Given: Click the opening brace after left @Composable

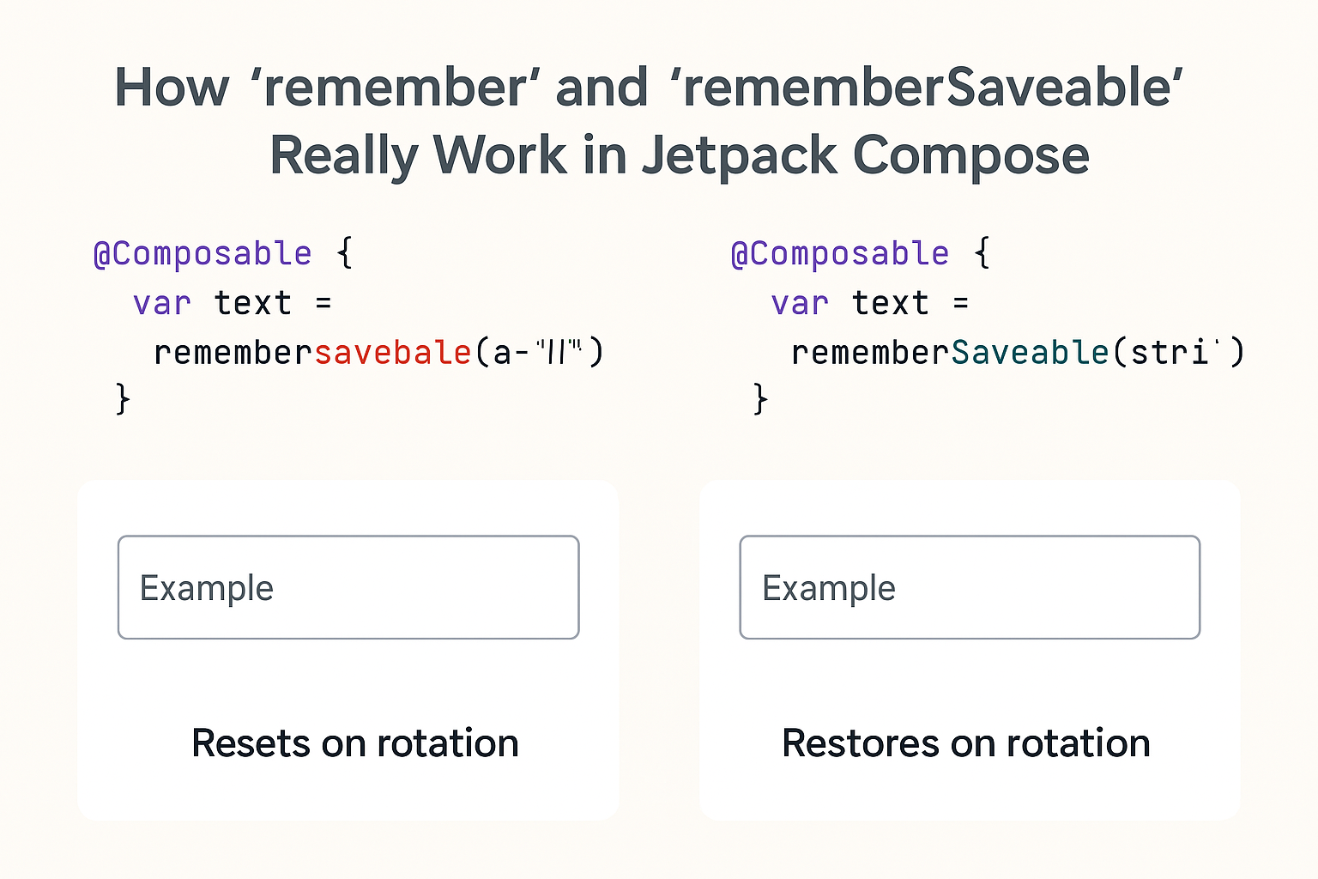Looking at the screenshot, I should (x=344, y=253).
